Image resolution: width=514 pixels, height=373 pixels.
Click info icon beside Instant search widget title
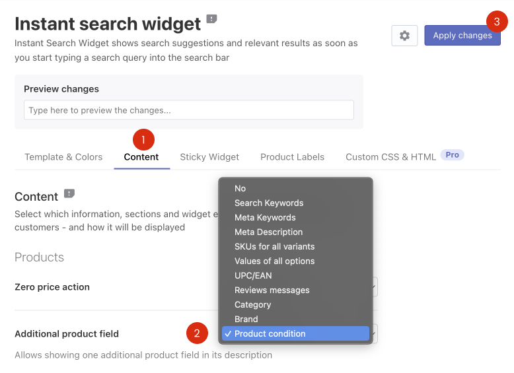[211, 19]
